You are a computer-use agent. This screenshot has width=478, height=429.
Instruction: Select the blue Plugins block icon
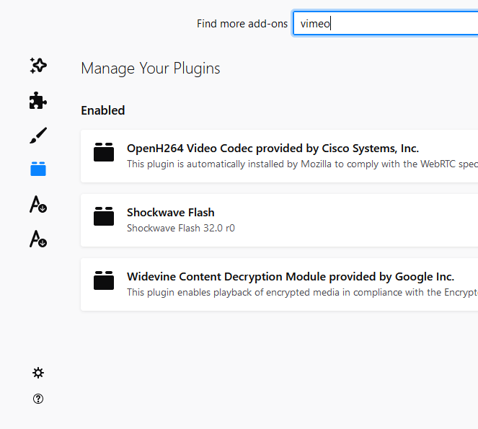click(38, 169)
